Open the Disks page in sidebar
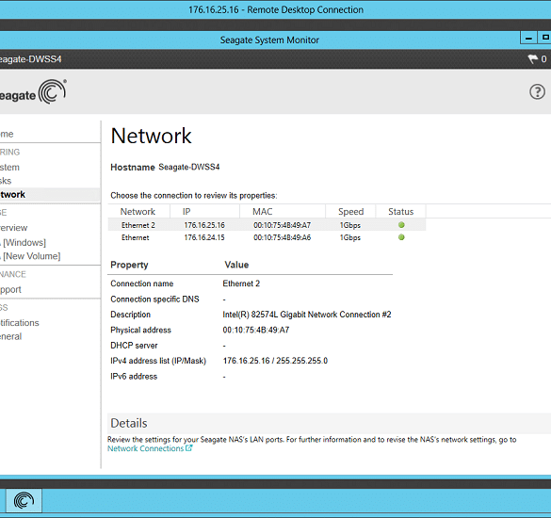Screen dimensions: 551x518 click(x=6, y=181)
